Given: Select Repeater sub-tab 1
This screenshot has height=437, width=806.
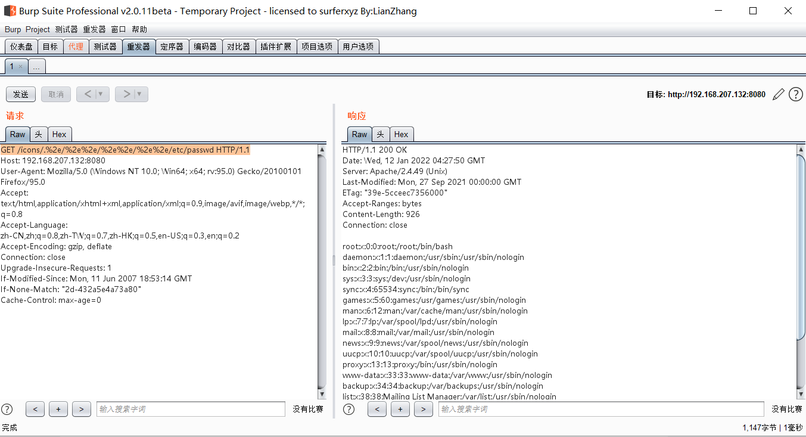Looking at the screenshot, I should (11, 67).
